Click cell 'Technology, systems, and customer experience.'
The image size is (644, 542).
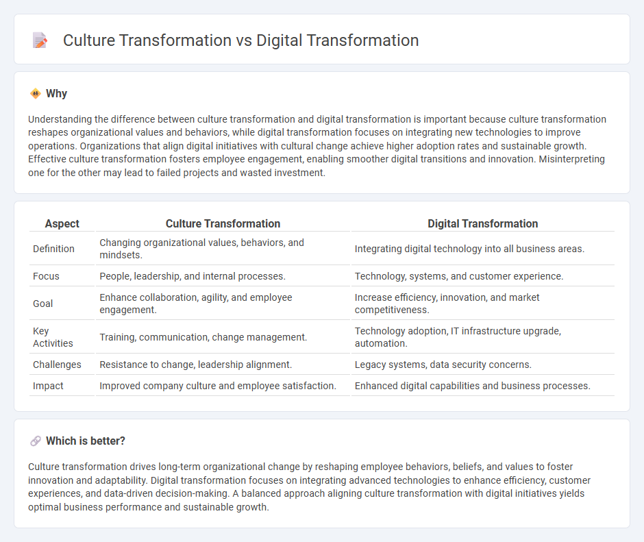pos(482,276)
